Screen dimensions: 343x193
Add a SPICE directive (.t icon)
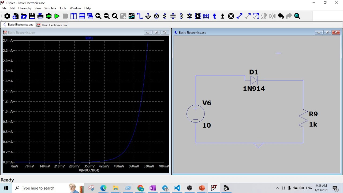pos(222,16)
